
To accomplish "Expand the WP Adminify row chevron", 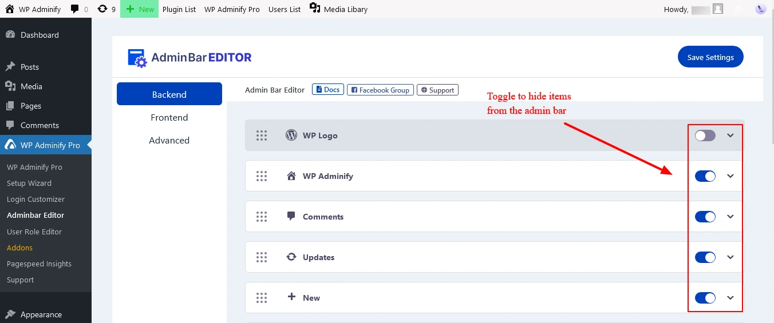I will (x=730, y=176).
